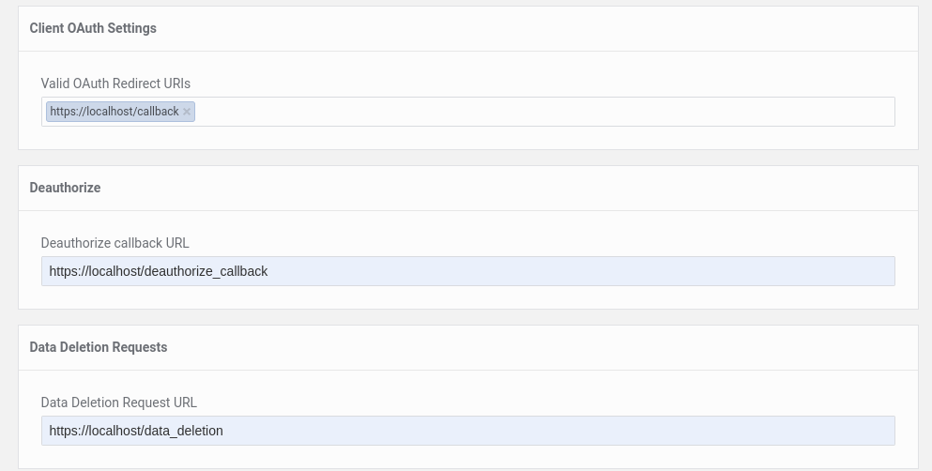Click the Deauthorize callback URL label
932x471 pixels.
pos(115,243)
